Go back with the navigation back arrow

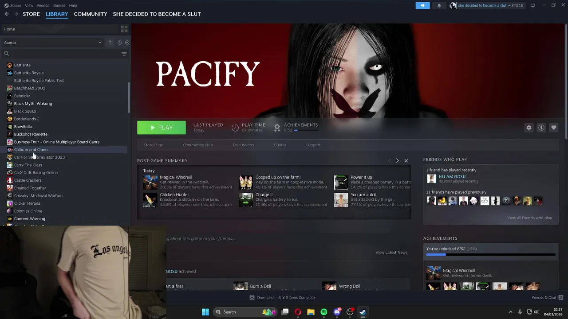pos(7,14)
